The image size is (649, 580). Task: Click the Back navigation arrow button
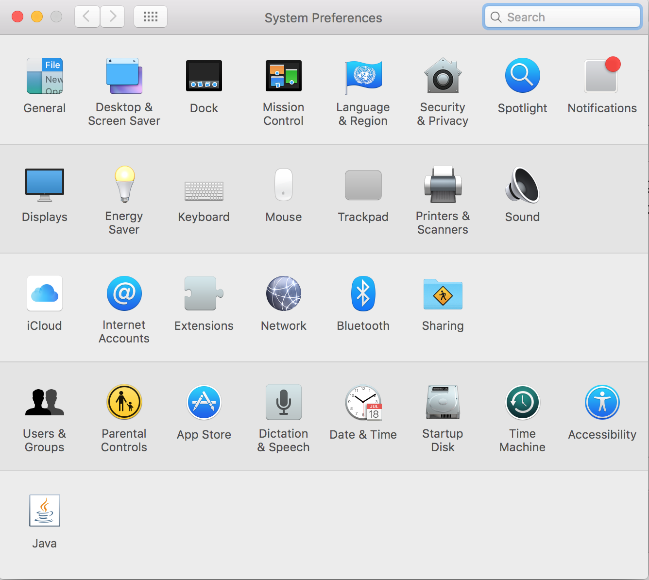click(x=87, y=17)
